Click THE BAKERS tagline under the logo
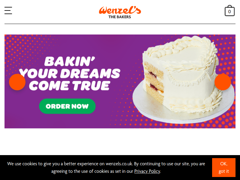Image resolution: width=240 pixels, height=180 pixels. [120, 17]
